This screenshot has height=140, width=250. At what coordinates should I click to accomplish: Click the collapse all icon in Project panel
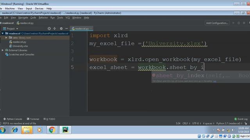(55, 28)
